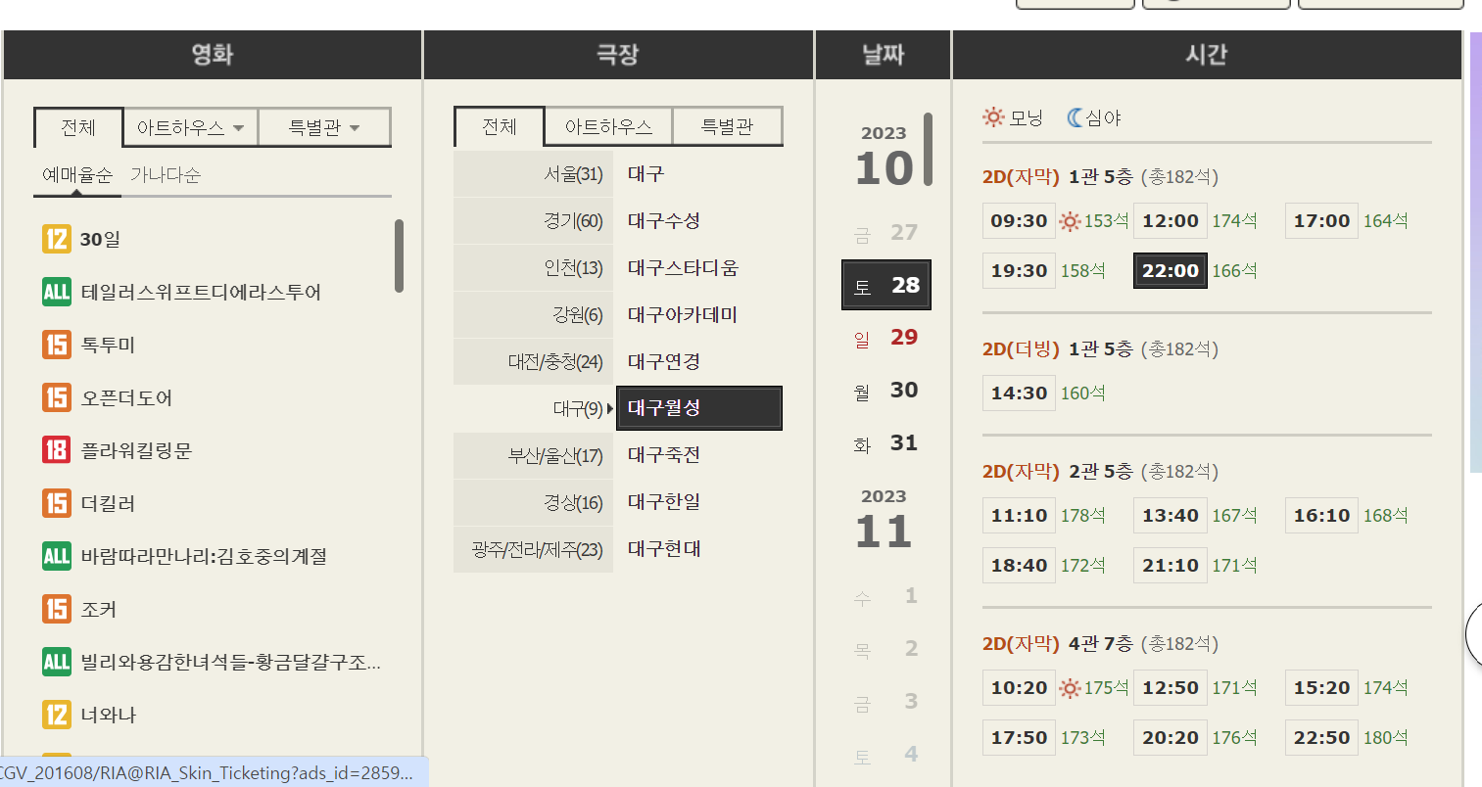Click the ALL rating icon beside 바람따라만나리:김호중의계절
The image size is (1482, 787).
point(57,556)
